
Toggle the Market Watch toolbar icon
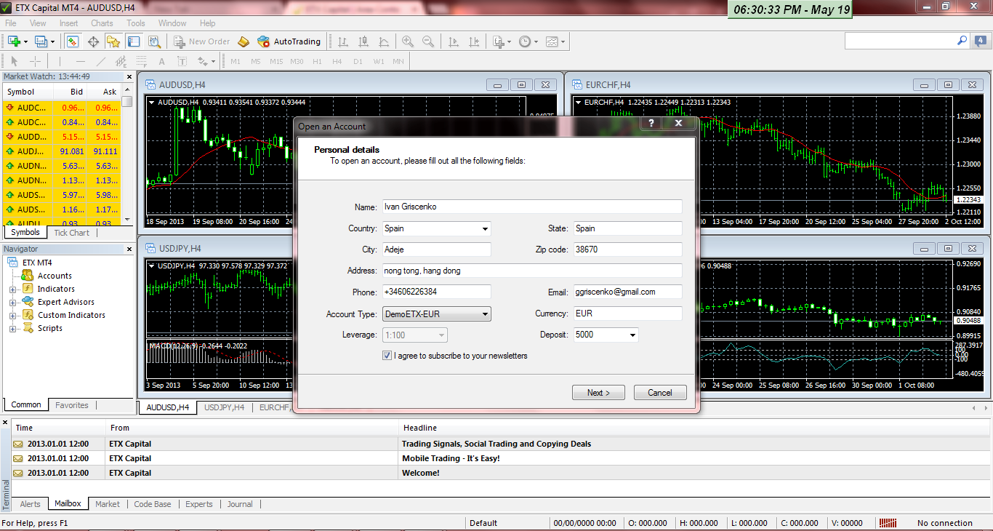tap(73, 41)
